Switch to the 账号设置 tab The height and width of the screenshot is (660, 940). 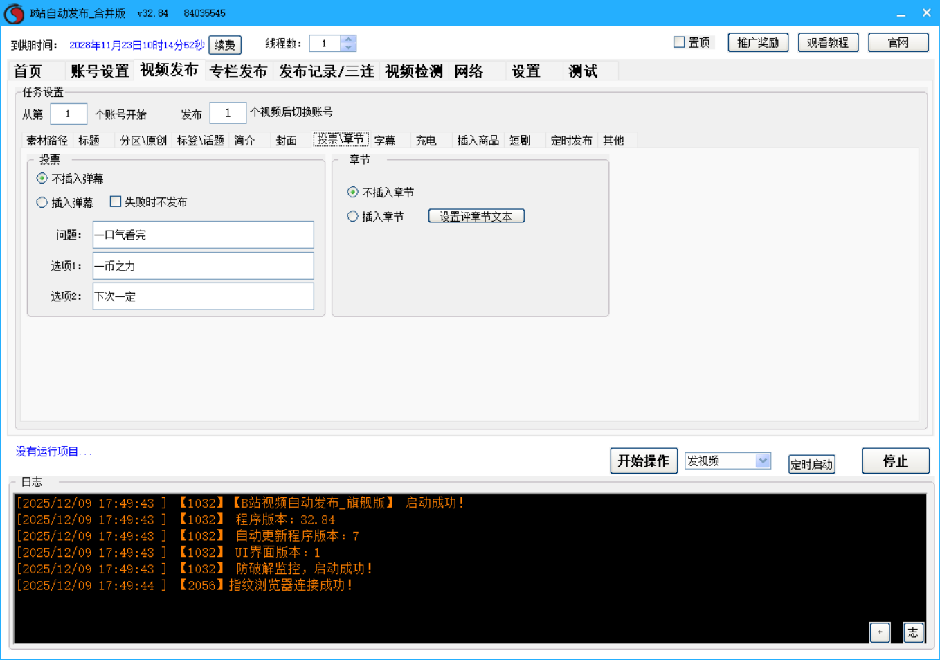click(x=100, y=71)
